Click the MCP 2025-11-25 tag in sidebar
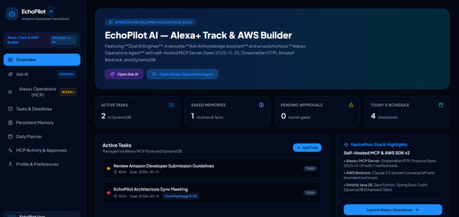 click(x=64, y=40)
